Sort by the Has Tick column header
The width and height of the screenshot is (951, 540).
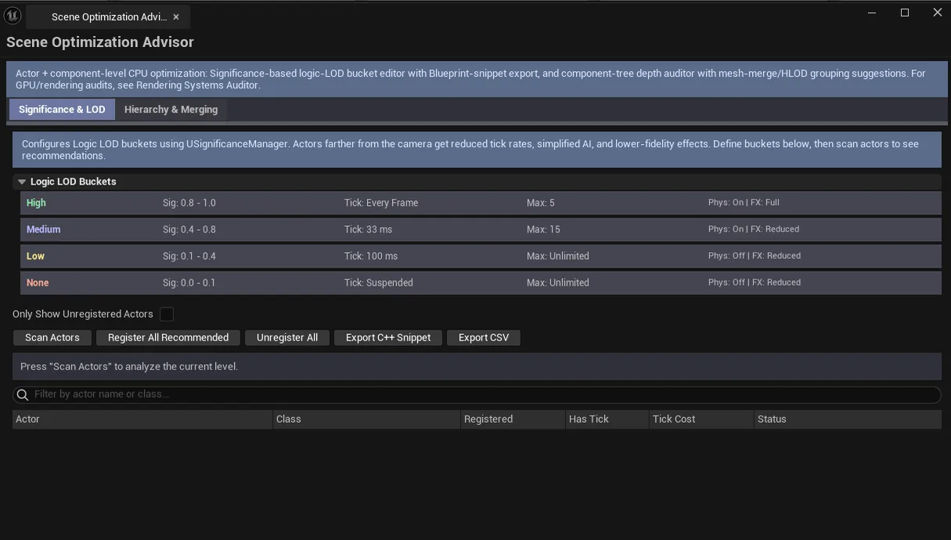pos(607,419)
